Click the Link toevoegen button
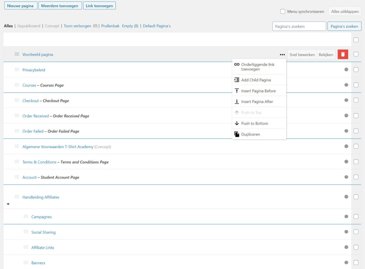 click(x=99, y=6)
